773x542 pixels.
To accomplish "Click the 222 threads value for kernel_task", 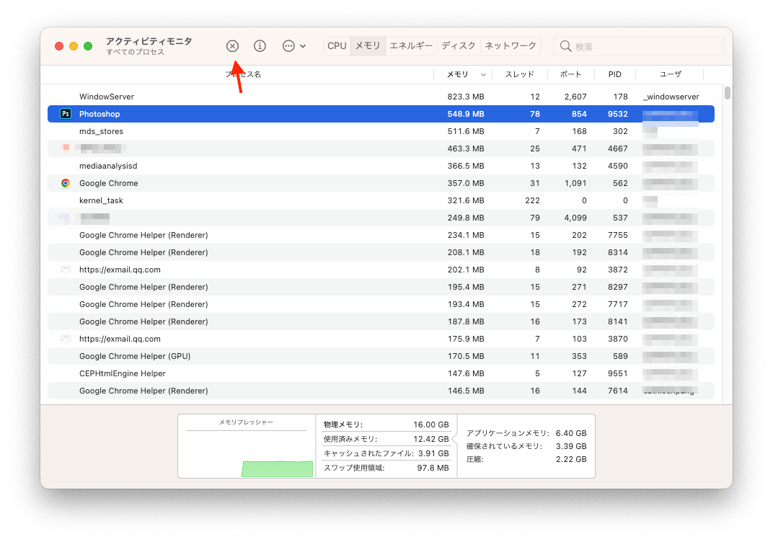I will click(x=532, y=200).
